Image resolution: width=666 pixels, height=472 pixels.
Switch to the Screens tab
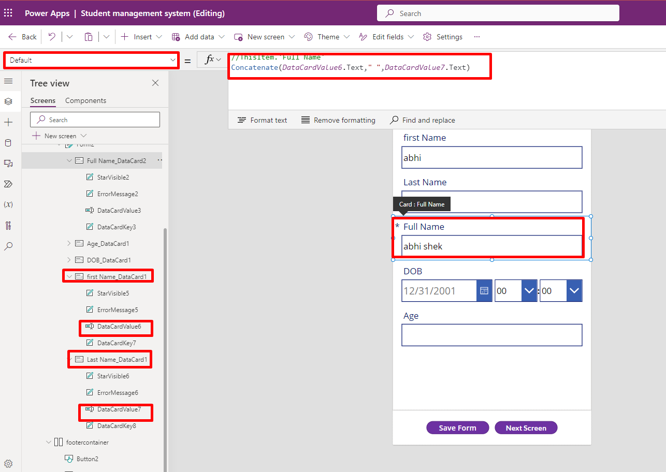click(x=43, y=100)
